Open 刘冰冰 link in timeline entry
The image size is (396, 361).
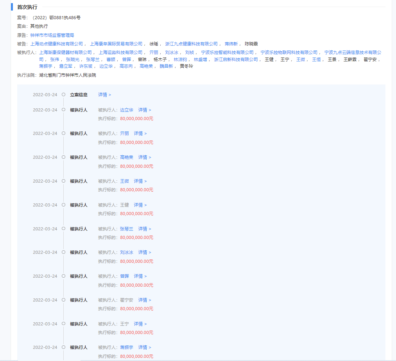pyautogui.click(x=127, y=252)
